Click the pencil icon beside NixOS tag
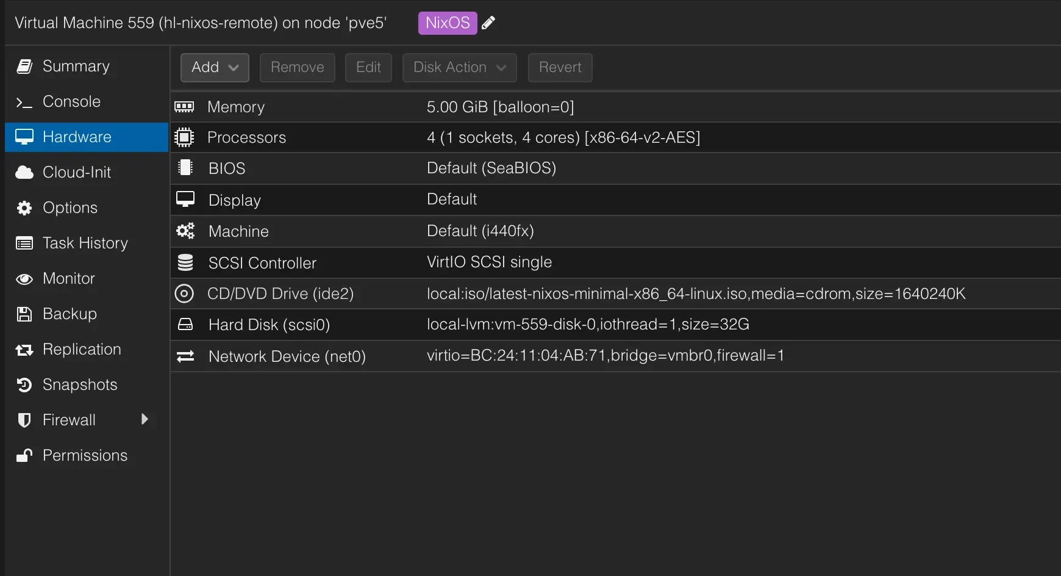 pos(488,23)
